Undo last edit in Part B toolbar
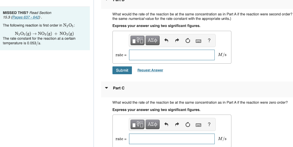Image resolution: width=293 pixels, height=147 pixels. [166, 41]
